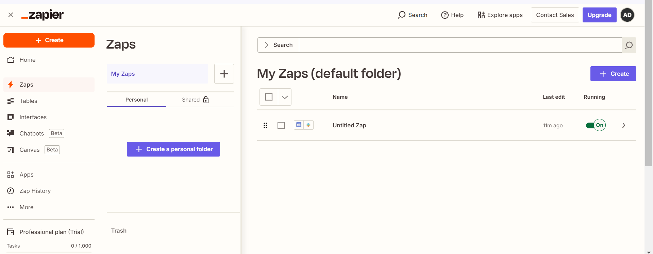Expand the Search filter chevron

(x=267, y=45)
